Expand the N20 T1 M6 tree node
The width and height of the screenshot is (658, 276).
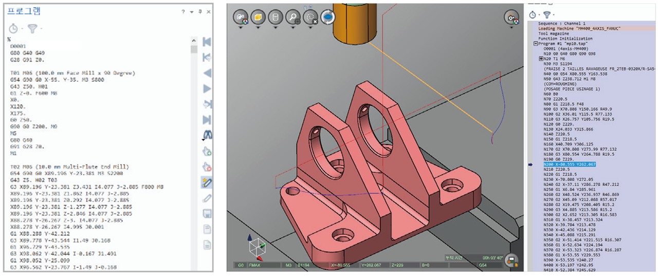tap(541, 59)
